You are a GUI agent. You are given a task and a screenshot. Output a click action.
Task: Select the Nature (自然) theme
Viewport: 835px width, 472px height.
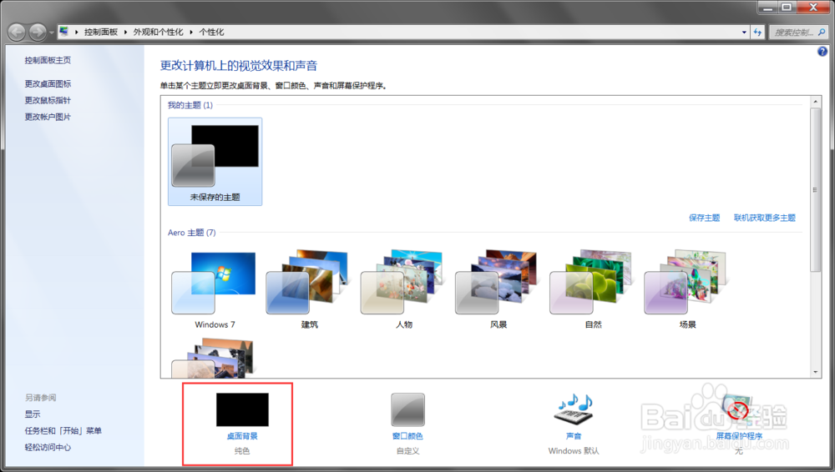tap(593, 290)
